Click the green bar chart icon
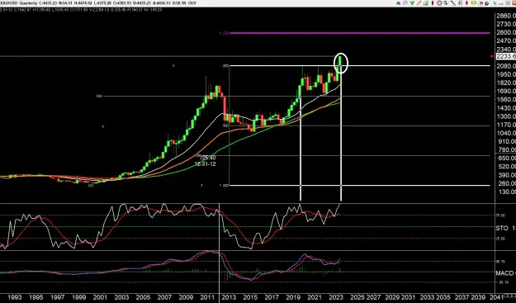The image size is (516, 303). (426, 3)
